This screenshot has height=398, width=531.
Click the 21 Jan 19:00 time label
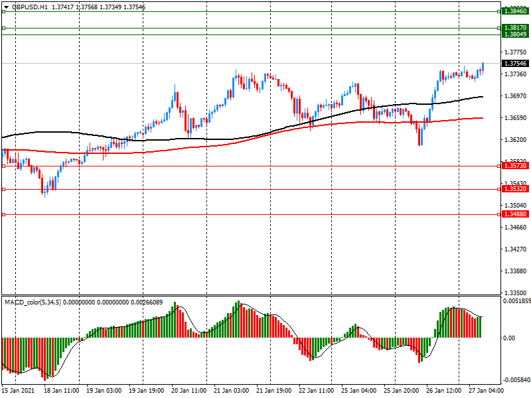(x=273, y=391)
